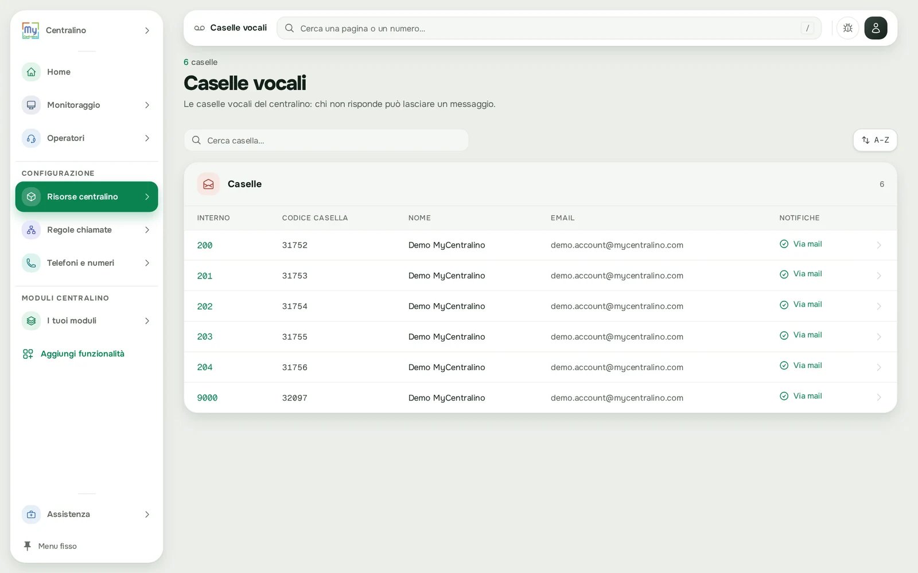Click the NOTIFICHE column header

799,218
